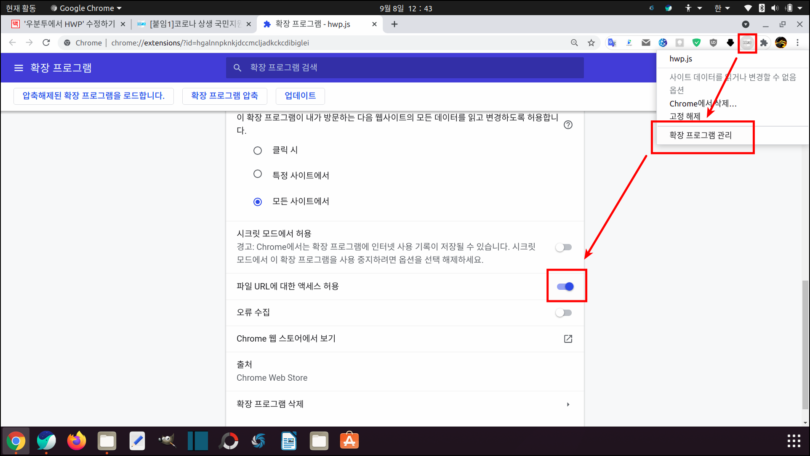Viewport: 810px width, 456px height.
Task: Open the Google Chrome app menu dropdown
Action: pyautogui.click(x=86, y=8)
